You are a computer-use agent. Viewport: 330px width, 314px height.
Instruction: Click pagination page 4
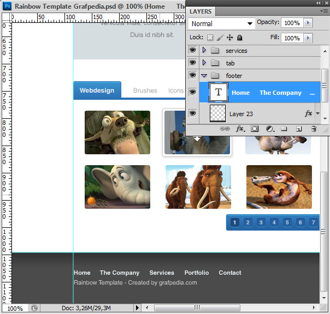coord(274,222)
